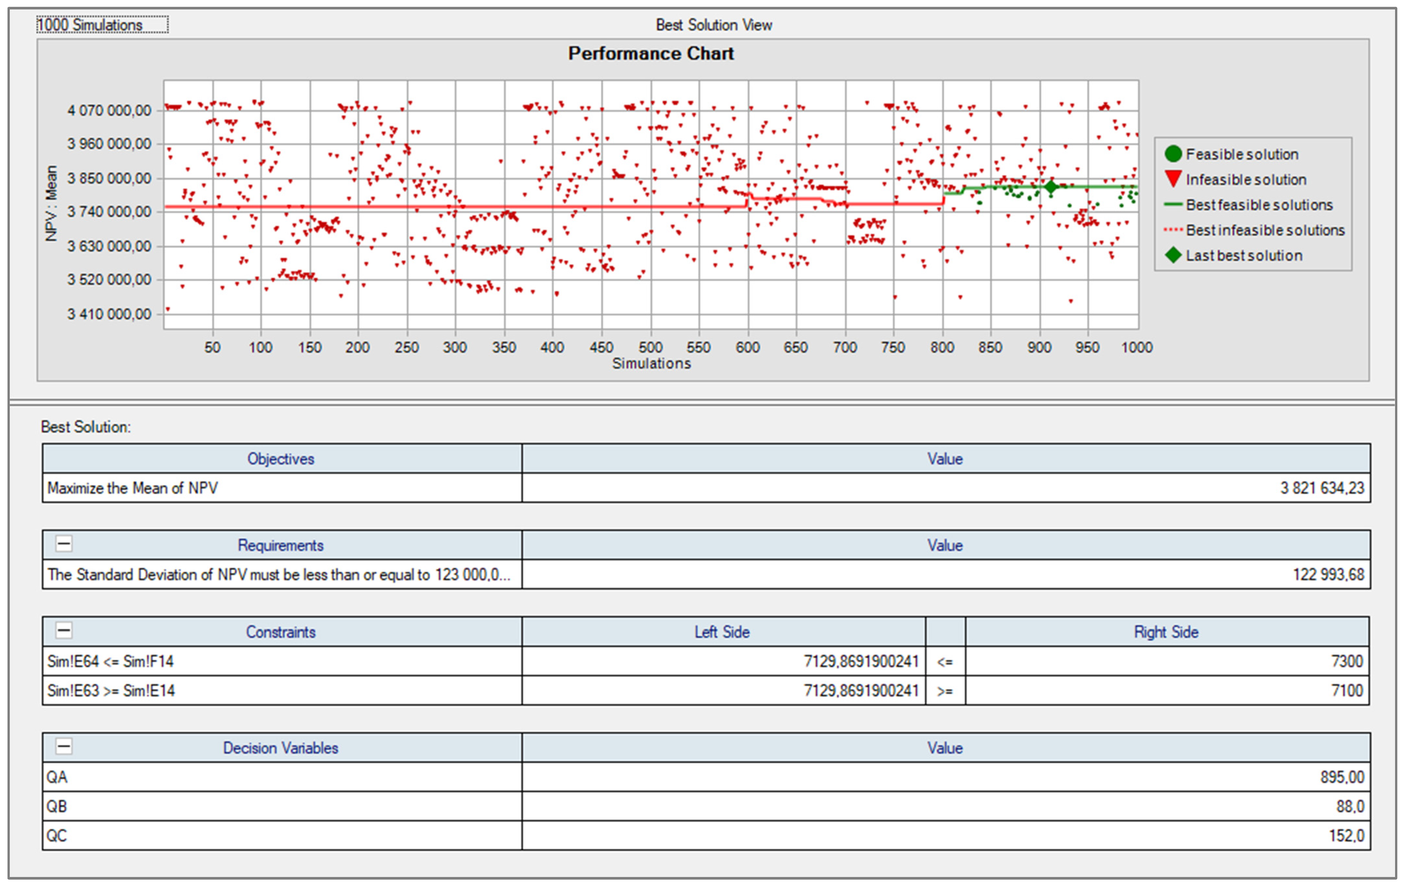
Task: Click the Last best solution diamond legend icon
Action: [x=1173, y=255]
